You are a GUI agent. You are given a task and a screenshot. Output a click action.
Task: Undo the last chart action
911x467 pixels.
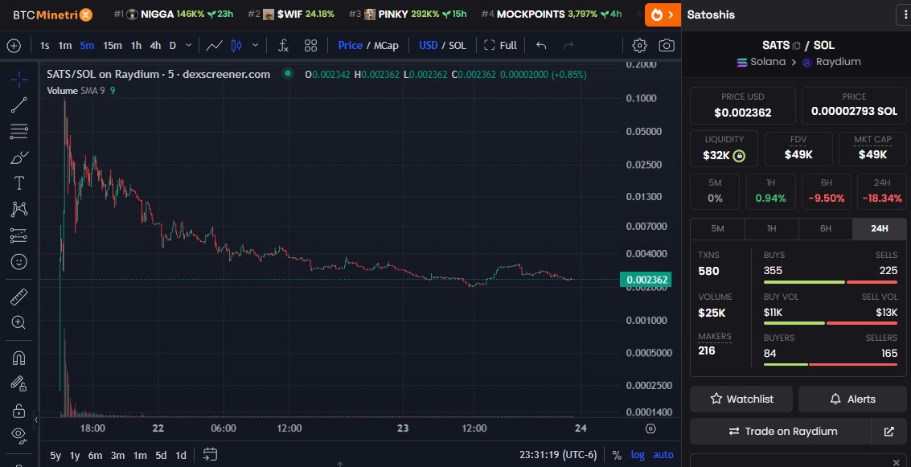click(x=541, y=45)
